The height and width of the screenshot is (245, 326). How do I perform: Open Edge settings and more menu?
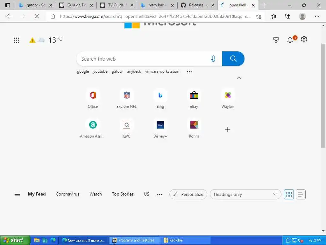(317, 16)
